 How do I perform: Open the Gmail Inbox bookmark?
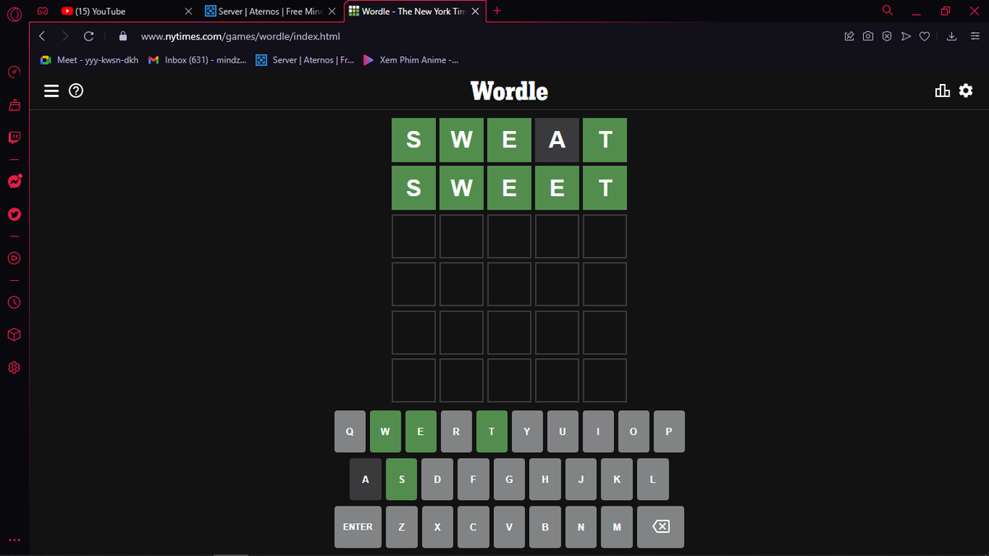[x=197, y=60]
